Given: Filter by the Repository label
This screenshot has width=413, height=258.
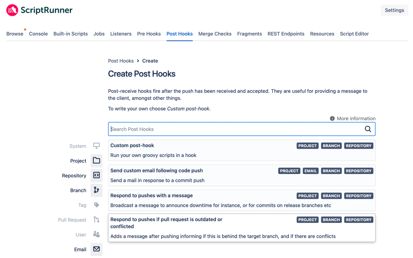Looking at the screenshot, I should [74, 175].
